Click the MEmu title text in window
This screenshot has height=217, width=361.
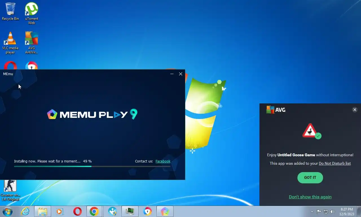click(8, 74)
